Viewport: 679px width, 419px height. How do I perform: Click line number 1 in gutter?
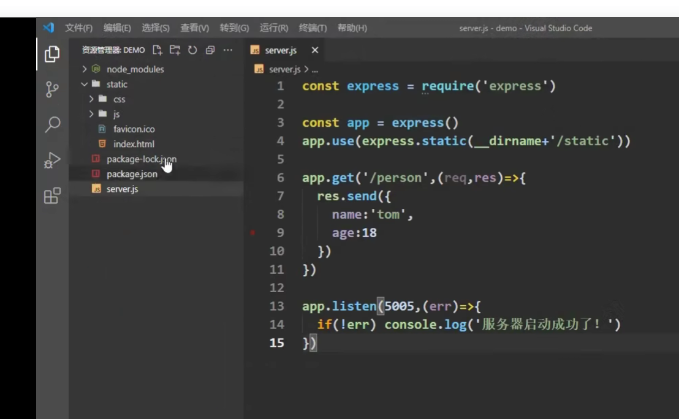pyautogui.click(x=280, y=86)
